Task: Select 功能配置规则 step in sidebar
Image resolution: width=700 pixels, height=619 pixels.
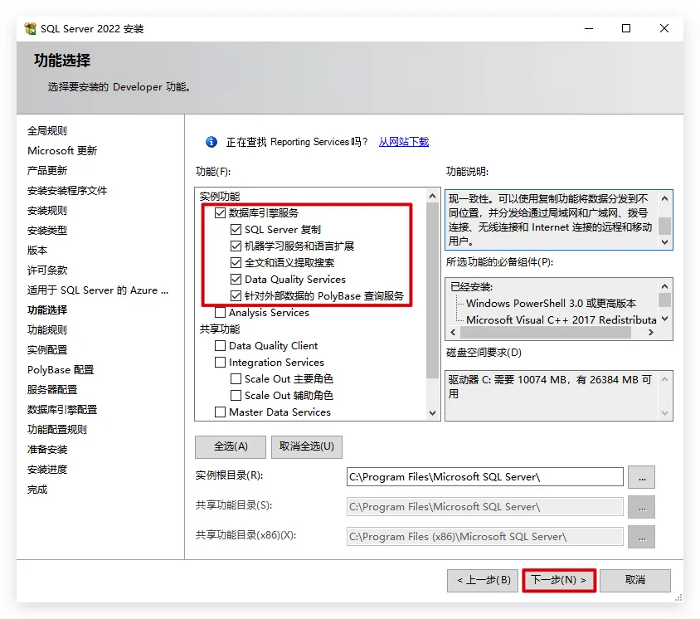Action: [x=56, y=430]
